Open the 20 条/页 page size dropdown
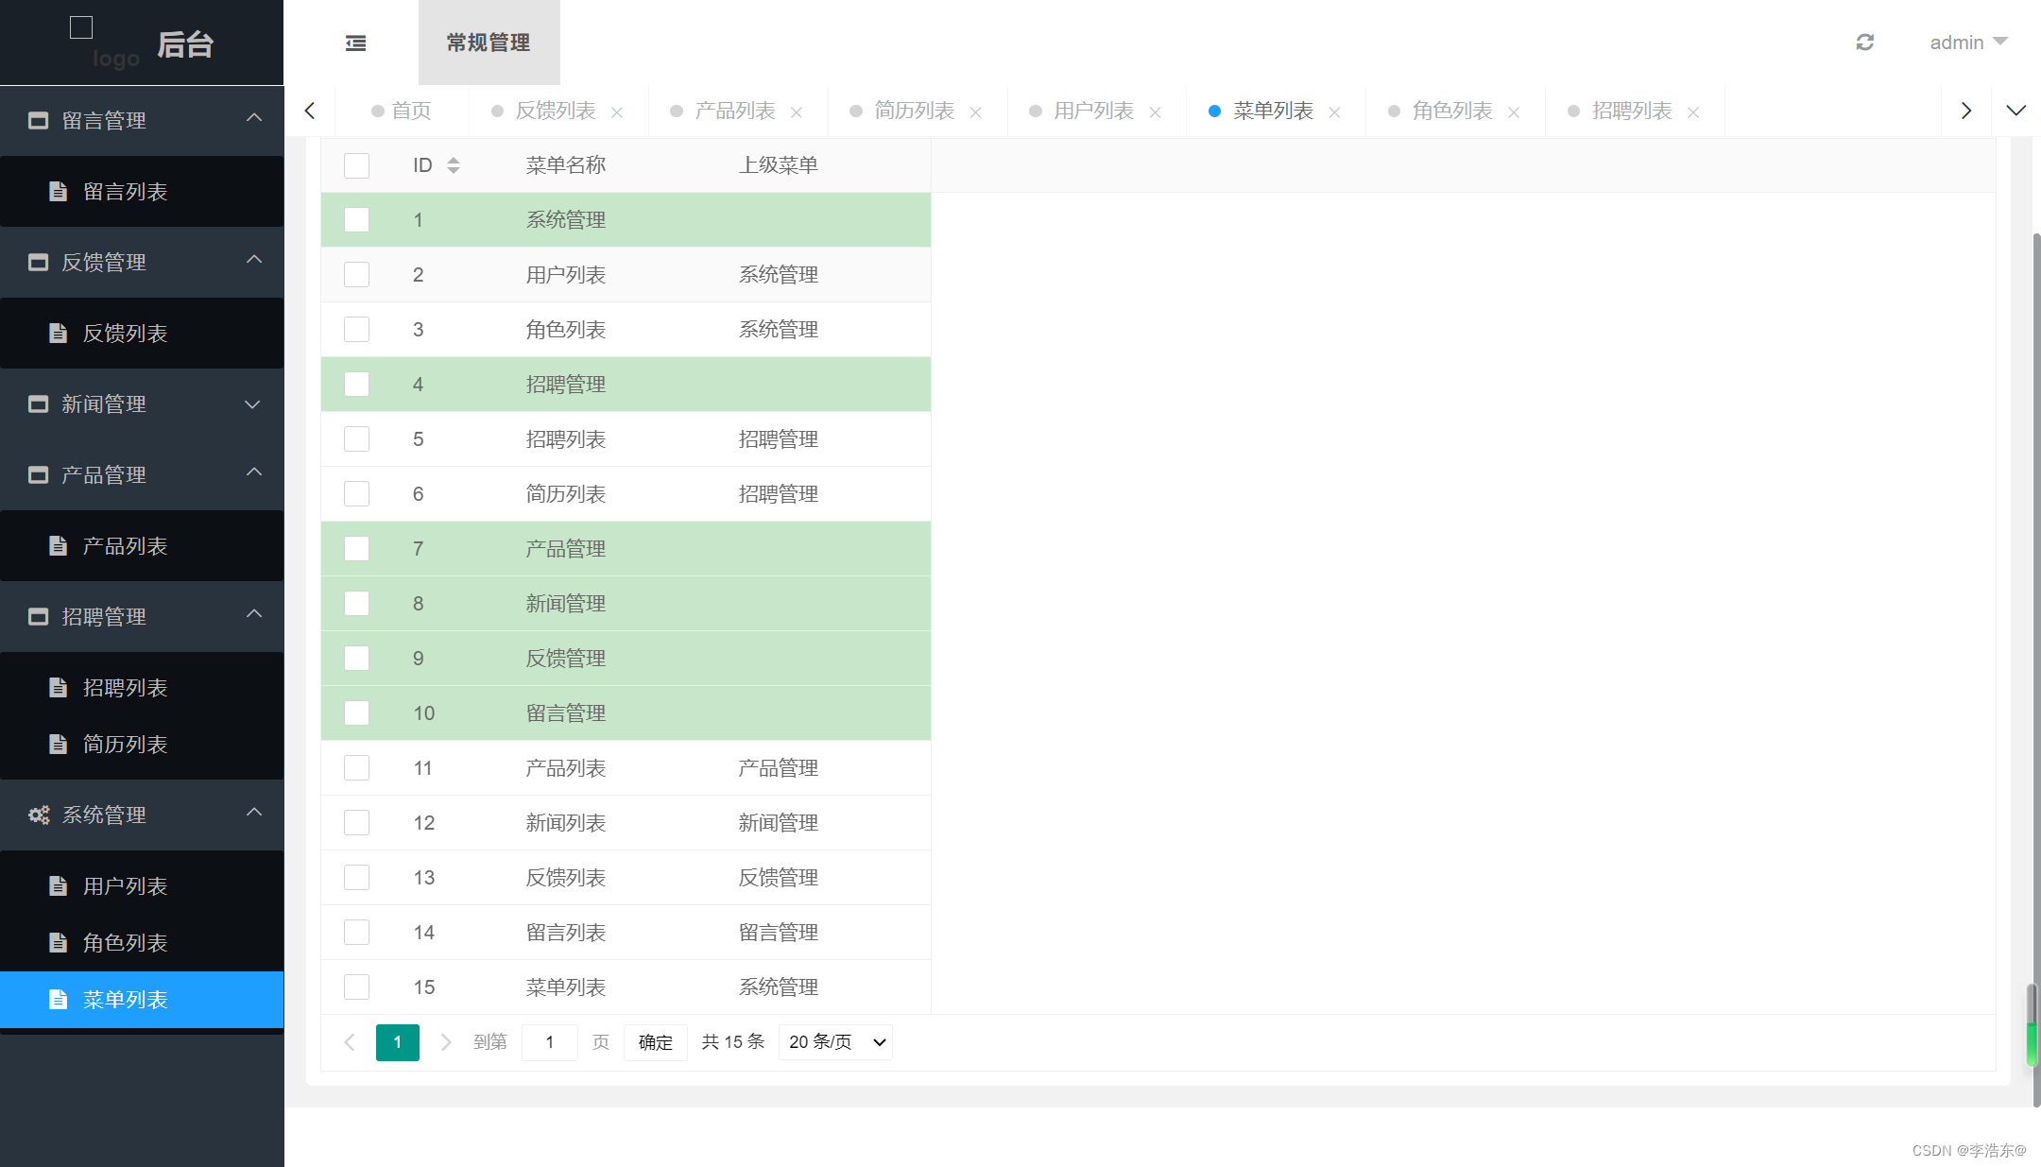 [835, 1041]
